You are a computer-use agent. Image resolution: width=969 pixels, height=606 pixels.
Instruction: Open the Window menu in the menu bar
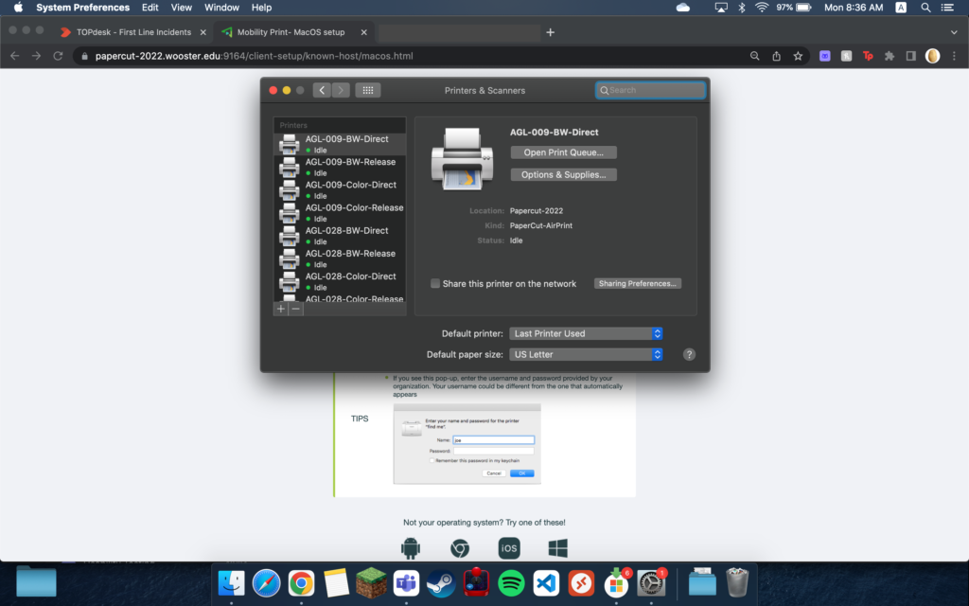click(x=220, y=8)
